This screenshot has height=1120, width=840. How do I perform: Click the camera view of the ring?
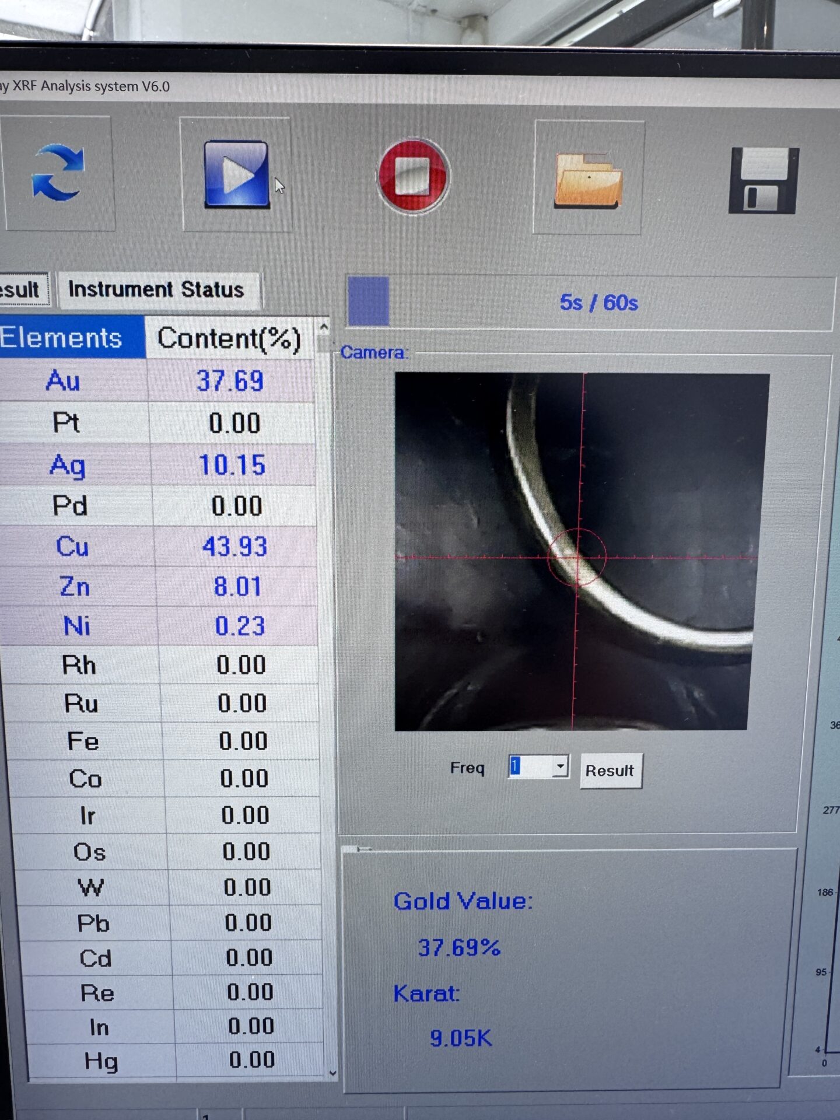[x=581, y=552]
